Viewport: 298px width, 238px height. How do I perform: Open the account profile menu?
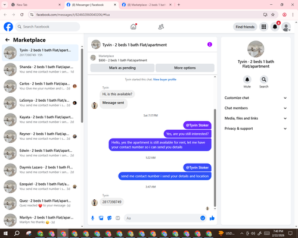tap(286, 27)
